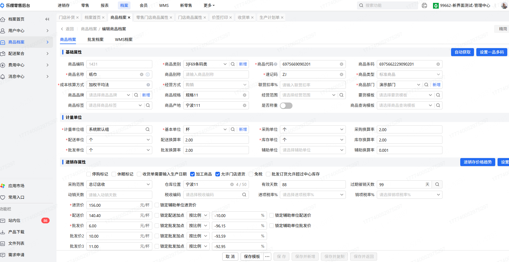Click the info icon in 商品名称 field
This screenshot has width=509, height=262.
point(148,74)
